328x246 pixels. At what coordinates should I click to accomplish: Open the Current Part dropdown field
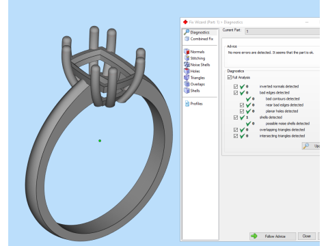(282, 31)
